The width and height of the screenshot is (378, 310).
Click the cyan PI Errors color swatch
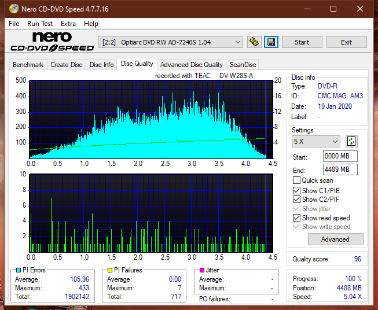pos(19,270)
